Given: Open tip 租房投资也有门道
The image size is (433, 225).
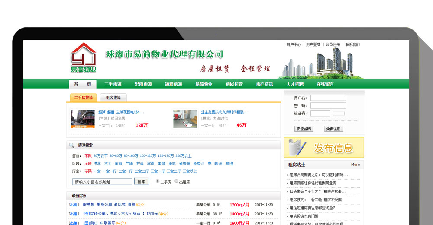Looking at the screenshot, I should point(304,216).
